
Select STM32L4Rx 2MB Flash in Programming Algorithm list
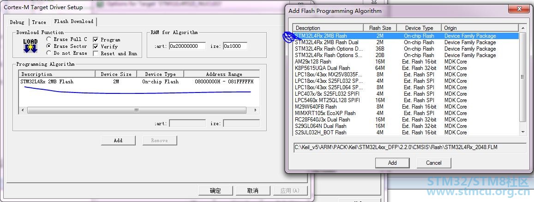[138, 81]
